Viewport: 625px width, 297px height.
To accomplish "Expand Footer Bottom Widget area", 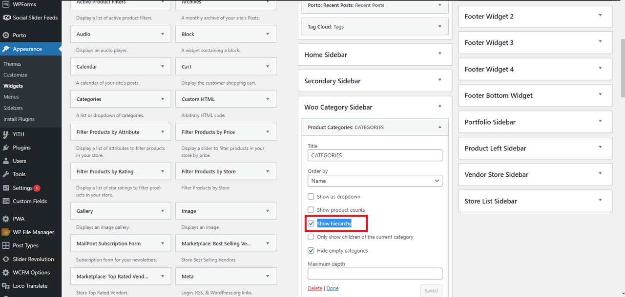I will 600,95.
